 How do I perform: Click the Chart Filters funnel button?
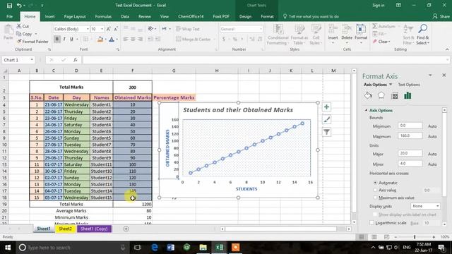(326, 132)
